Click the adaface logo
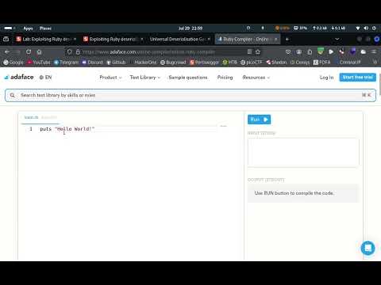 click(19, 77)
